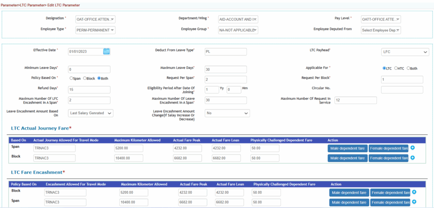Click Male dependent fare in Span journey row
The width and height of the screenshot is (434, 208).
[347, 148]
